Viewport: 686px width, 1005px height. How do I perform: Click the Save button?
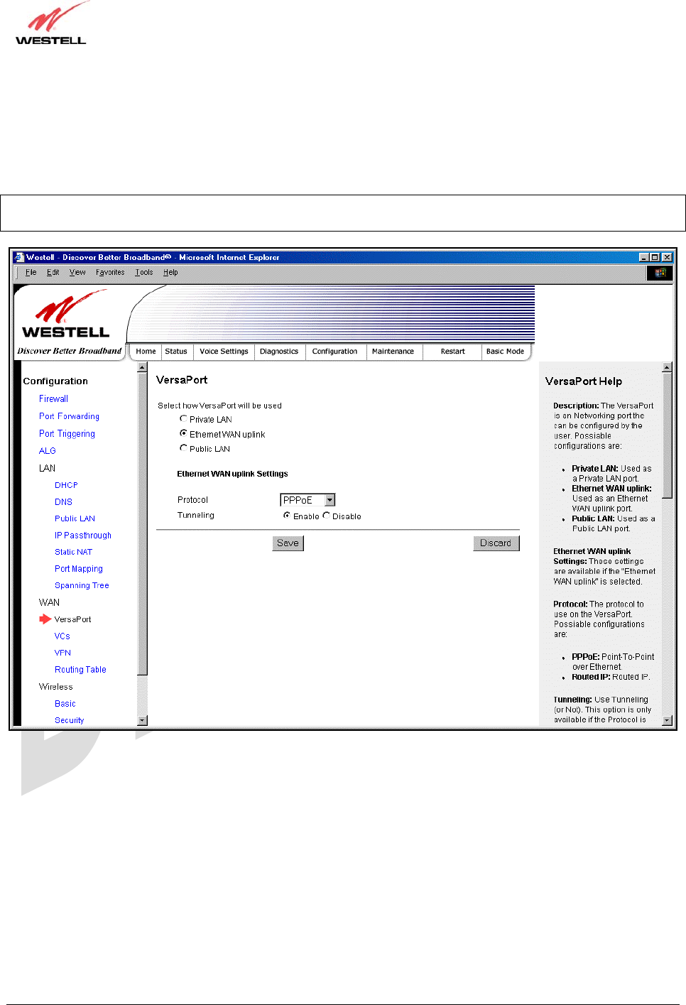(x=288, y=543)
